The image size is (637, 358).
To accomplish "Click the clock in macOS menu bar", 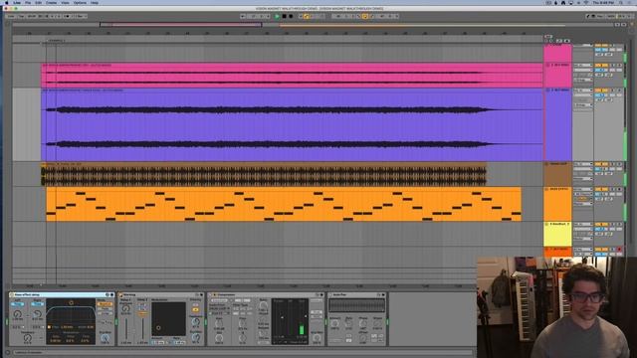I will 603,2.
